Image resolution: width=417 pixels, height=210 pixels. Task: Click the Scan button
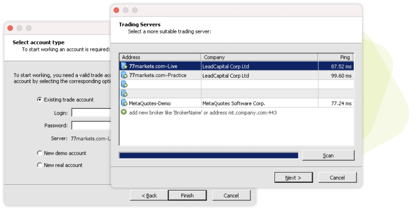[x=328, y=156]
